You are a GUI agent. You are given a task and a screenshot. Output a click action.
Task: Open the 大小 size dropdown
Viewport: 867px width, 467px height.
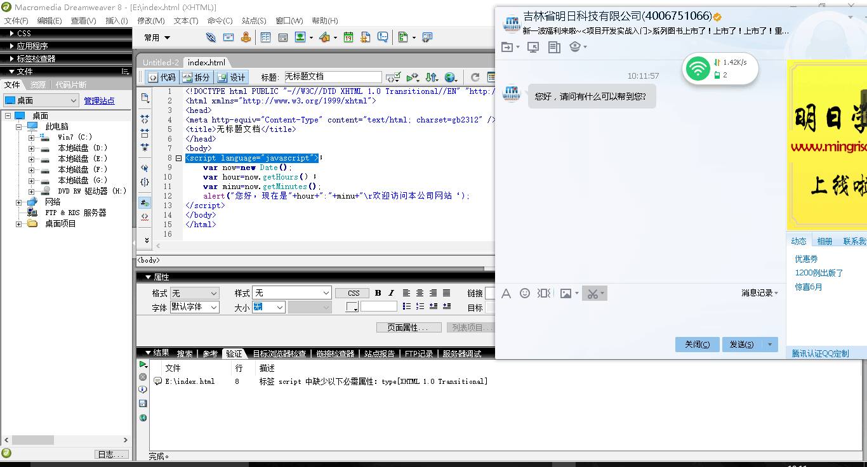(268, 307)
